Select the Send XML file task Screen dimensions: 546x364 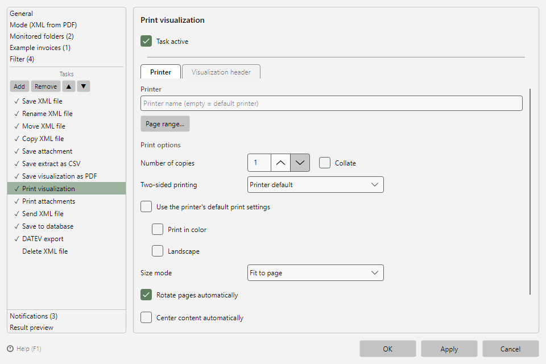[67, 214]
